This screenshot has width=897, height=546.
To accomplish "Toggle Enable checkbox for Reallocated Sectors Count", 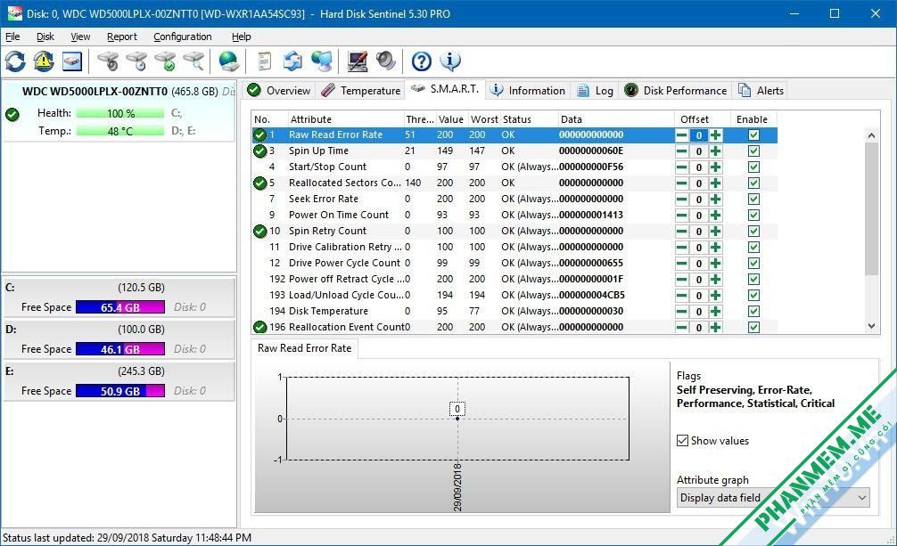I will (x=753, y=183).
